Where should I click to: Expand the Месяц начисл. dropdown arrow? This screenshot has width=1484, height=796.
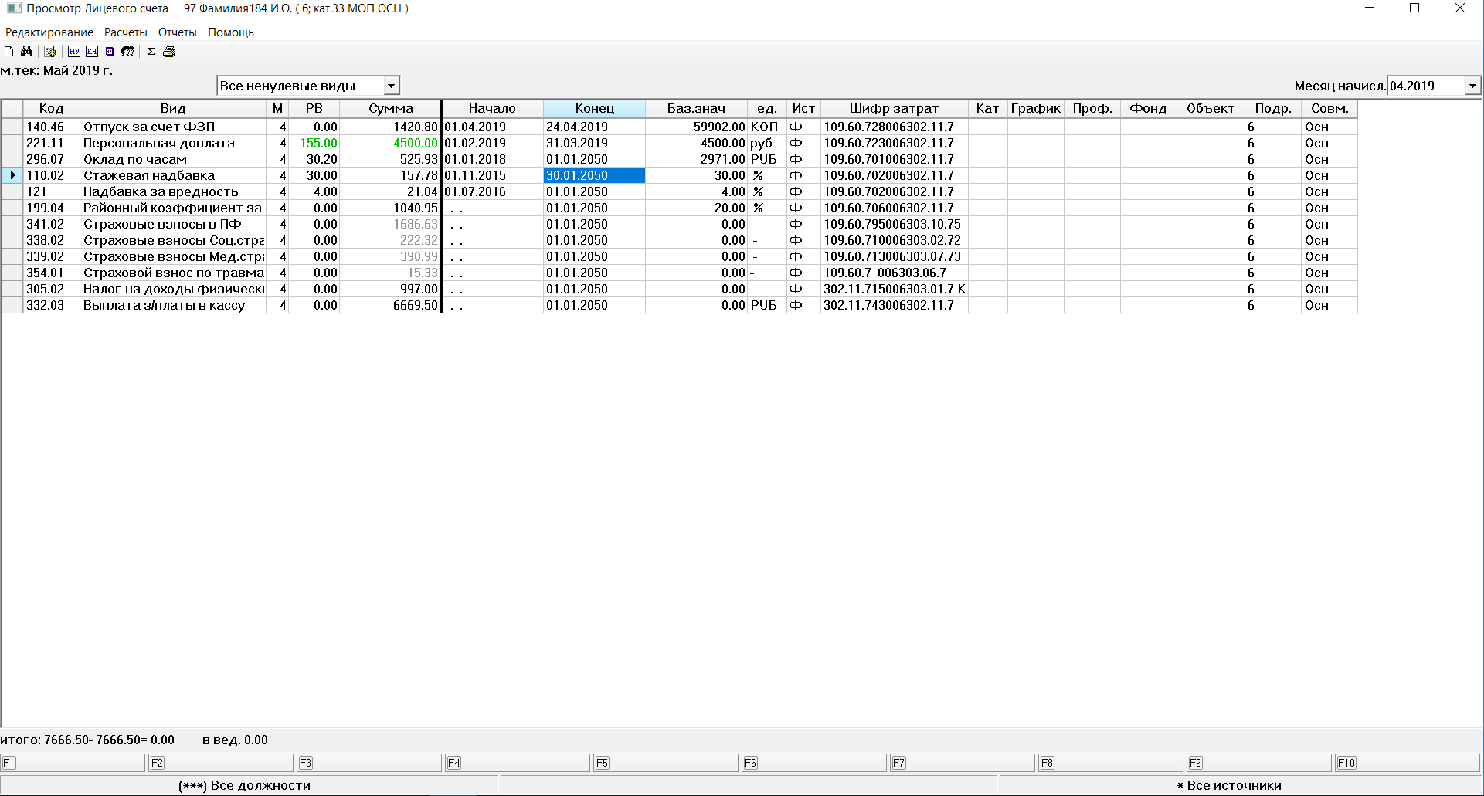[x=1473, y=86]
